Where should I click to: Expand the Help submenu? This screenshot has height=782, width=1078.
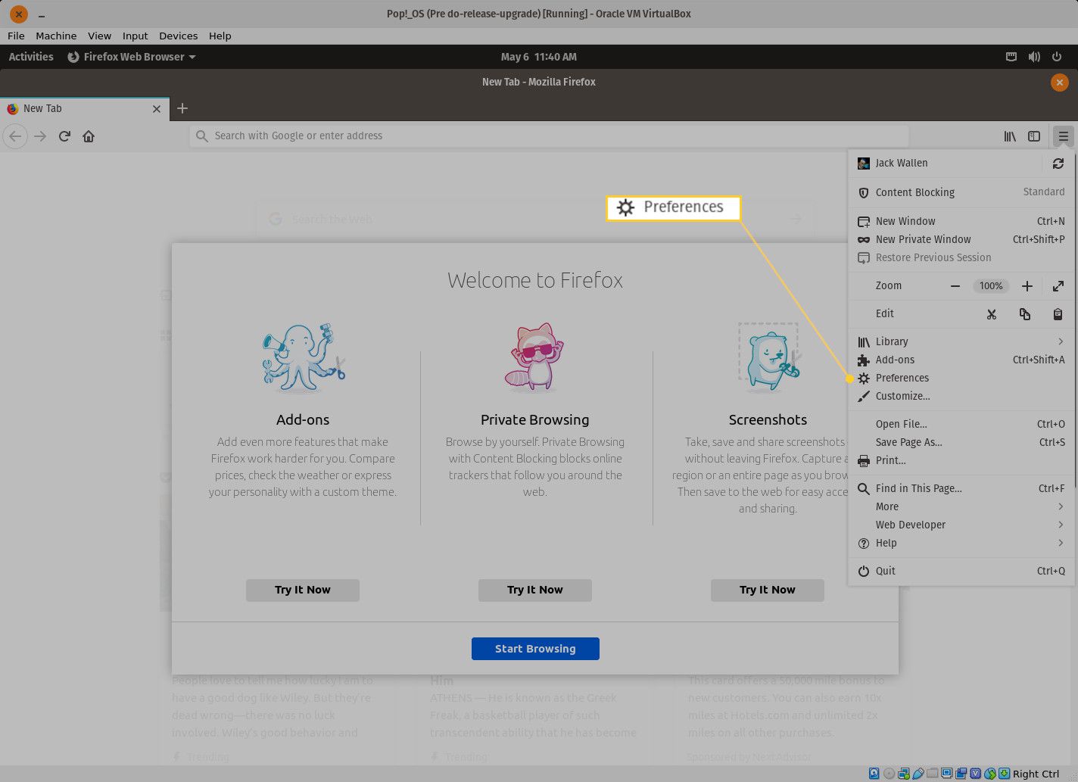(x=961, y=543)
